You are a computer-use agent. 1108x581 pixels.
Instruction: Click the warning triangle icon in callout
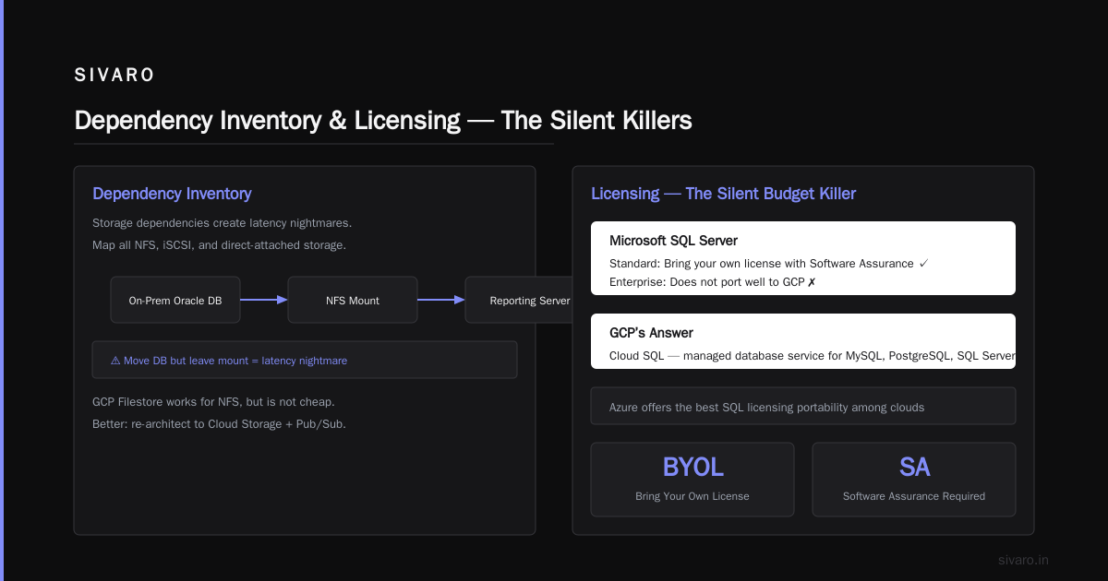coord(115,361)
